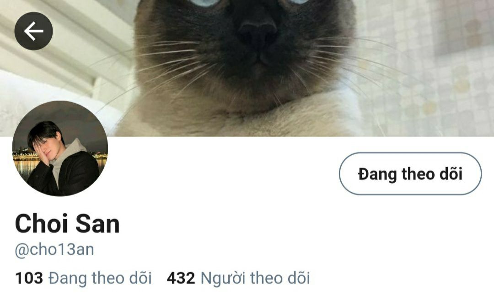Click the number 103 following count

coord(29,278)
